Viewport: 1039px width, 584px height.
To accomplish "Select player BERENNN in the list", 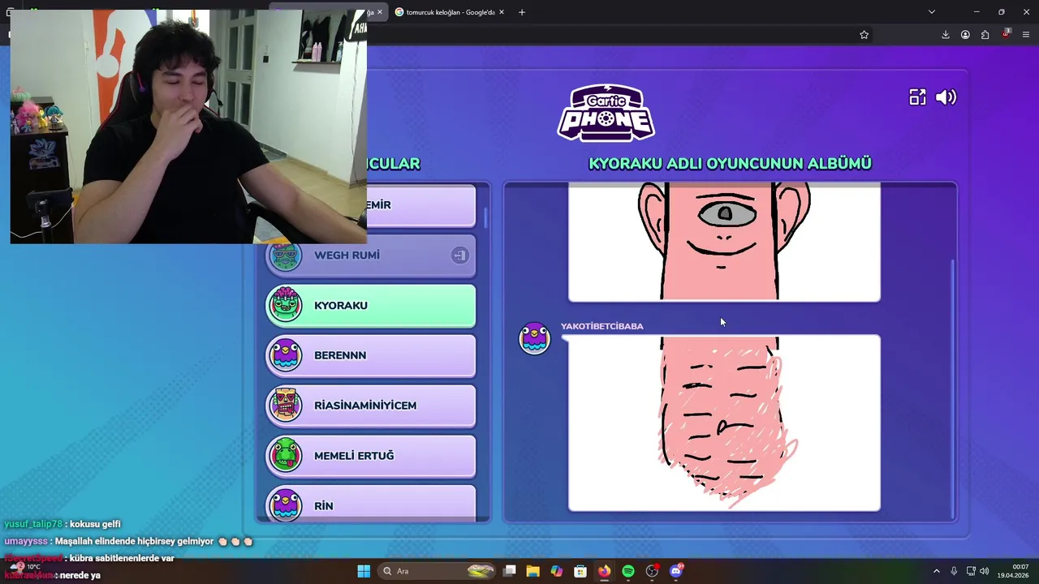I will pyautogui.click(x=371, y=355).
